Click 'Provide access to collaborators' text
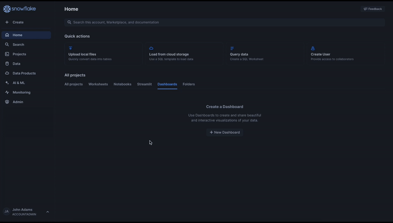The height and width of the screenshot is (223, 393). point(332,59)
